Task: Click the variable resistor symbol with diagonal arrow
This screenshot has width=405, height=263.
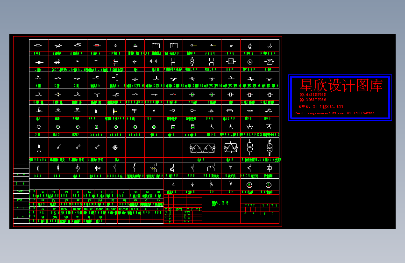Action: click(58, 46)
